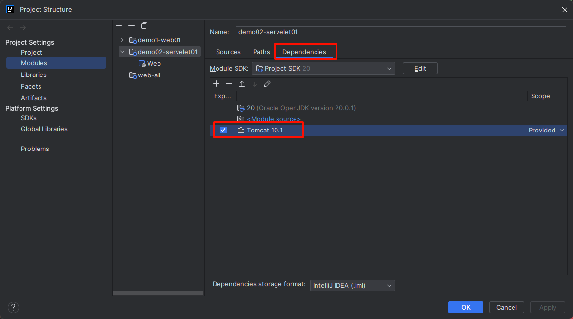
Task: Uncheck the Tomcat 10.1 export checkbox
Action: pyautogui.click(x=223, y=131)
